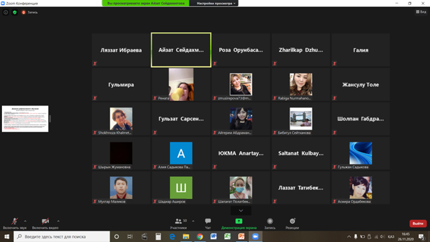The image size is (430, 242).
Task: Select Айзат Сейдахм... highlighted tile
Action: (181, 50)
